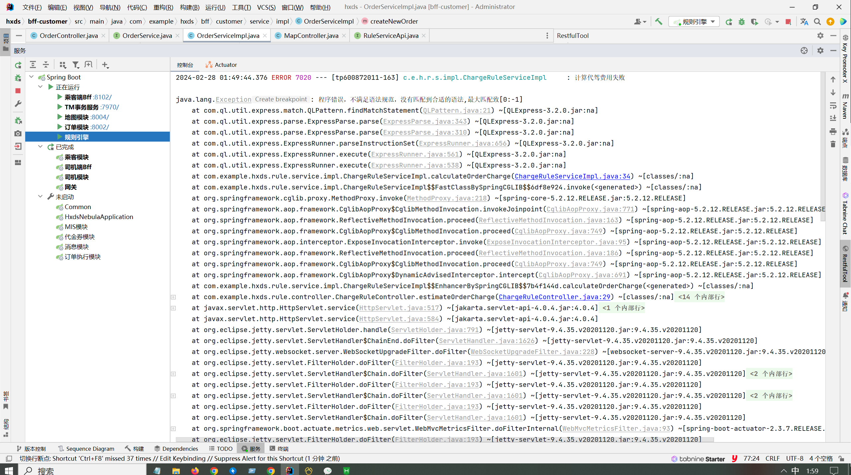This screenshot has height=475, width=851.
Task: Click the Build project hammer icon
Action: tap(659, 22)
